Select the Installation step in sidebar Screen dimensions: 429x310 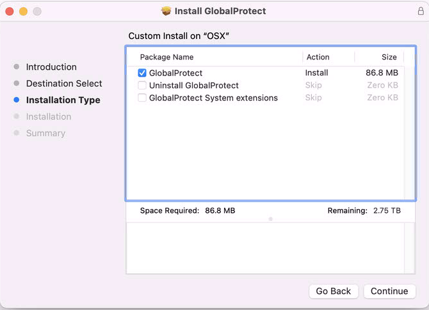coord(49,116)
